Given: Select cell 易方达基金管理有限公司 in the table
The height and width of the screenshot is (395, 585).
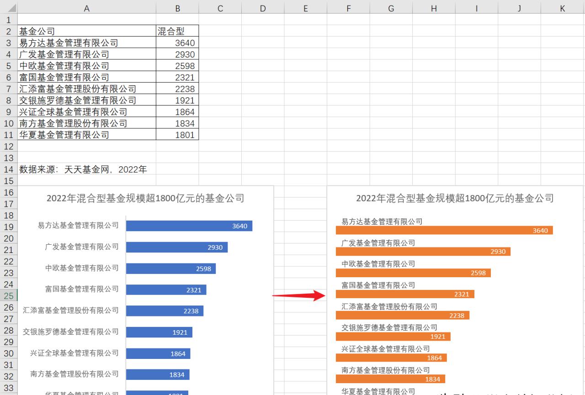Looking at the screenshot, I should (x=87, y=43).
